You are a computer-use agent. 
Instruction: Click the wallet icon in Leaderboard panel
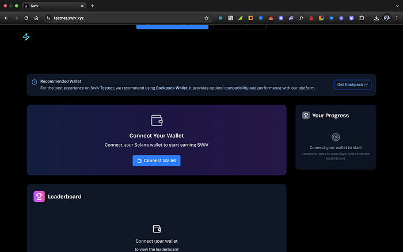[x=157, y=228]
